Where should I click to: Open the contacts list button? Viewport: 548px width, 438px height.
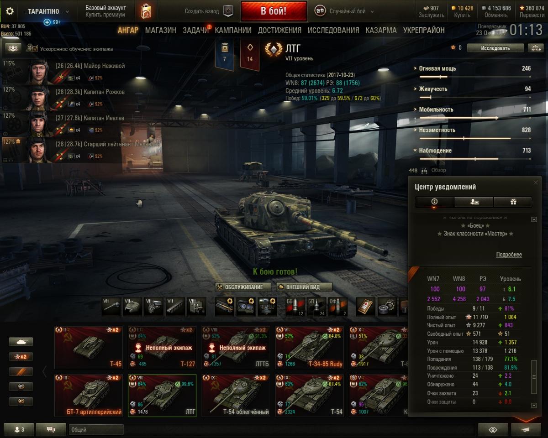pyautogui.click(x=18, y=429)
